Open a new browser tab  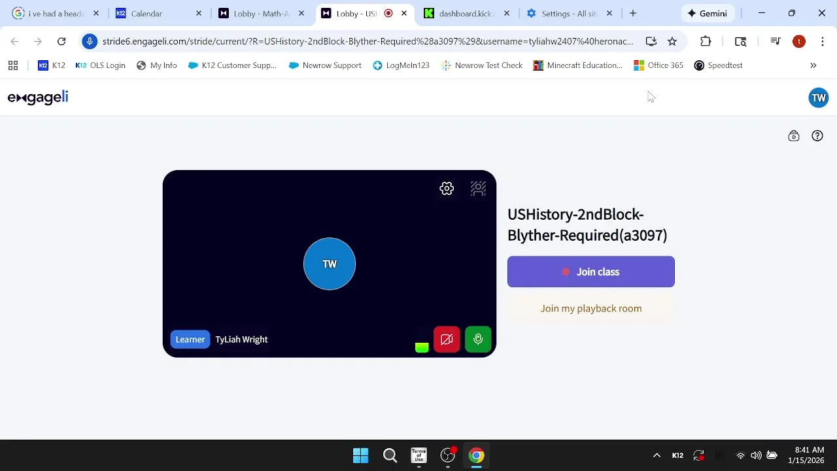pos(632,13)
